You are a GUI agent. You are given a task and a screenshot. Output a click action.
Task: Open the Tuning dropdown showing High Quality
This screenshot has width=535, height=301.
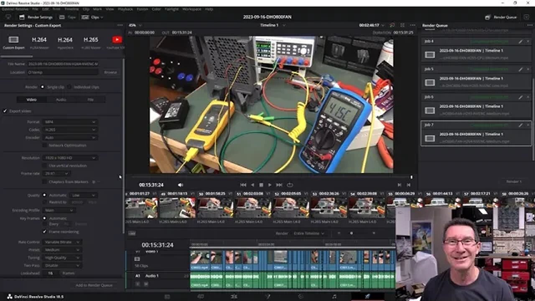[62, 258]
